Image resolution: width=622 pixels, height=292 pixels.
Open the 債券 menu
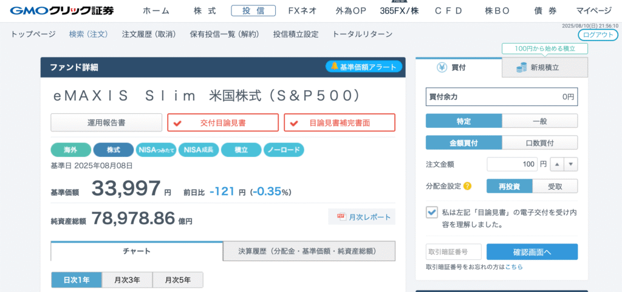(545, 11)
